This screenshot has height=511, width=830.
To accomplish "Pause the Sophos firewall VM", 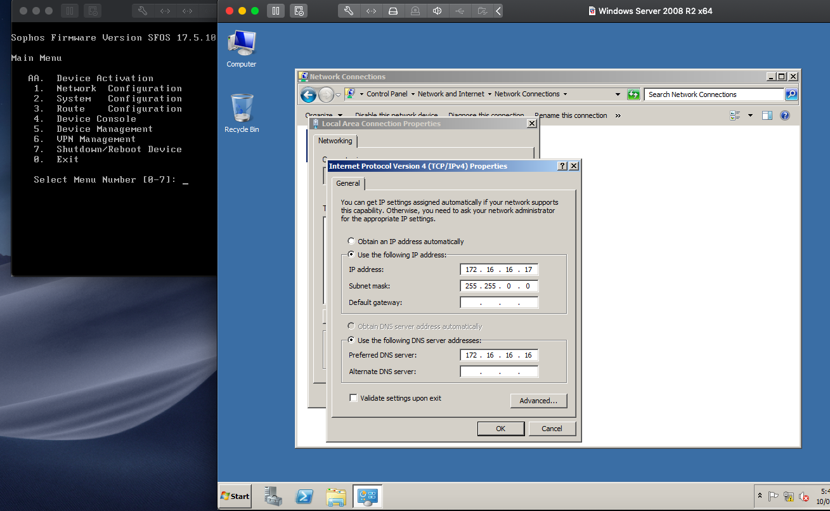I will pyautogui.click(x=70, y=11).
